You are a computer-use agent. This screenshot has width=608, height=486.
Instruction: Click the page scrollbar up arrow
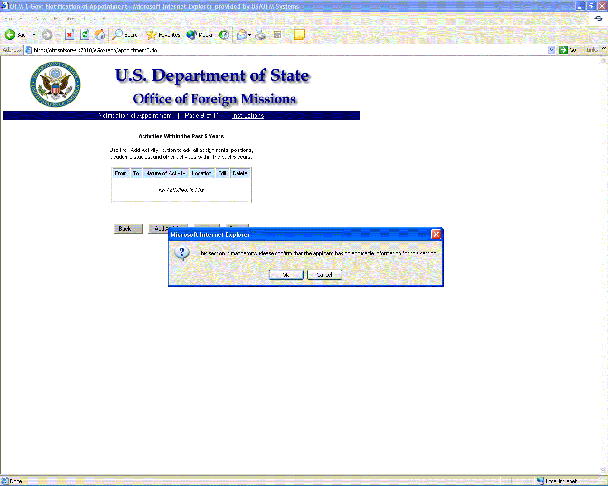point(603,60)
